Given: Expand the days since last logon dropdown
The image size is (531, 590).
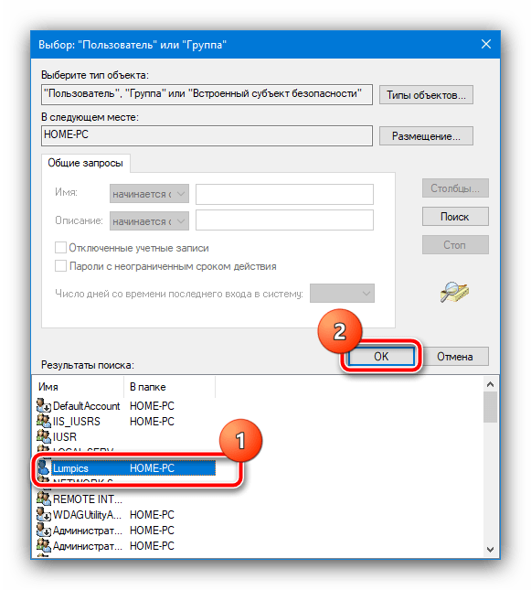Looking at the screenshot, I should click(x=342, y=293).
